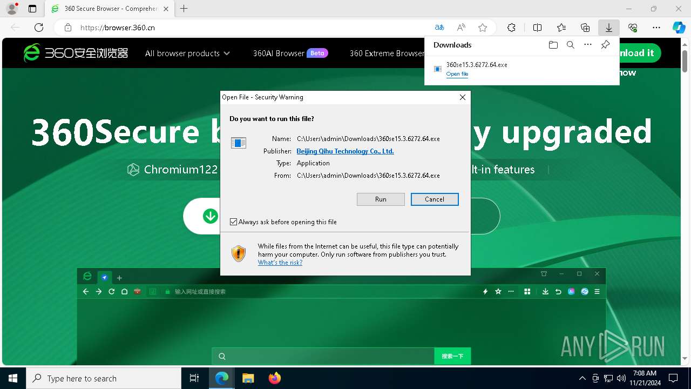Open Browser essentials heart icon
The image size is (691, 389).
pos(633,28)
